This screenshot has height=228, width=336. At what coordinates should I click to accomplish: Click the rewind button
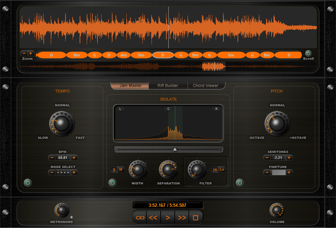(154, 218)
